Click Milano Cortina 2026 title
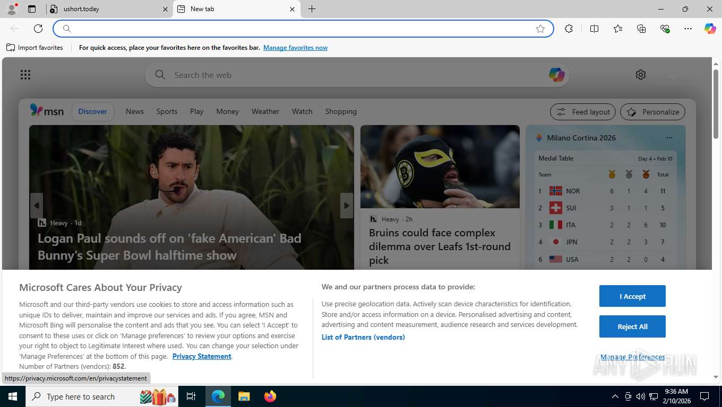The image size is (722, 407). tap(581, 138)
